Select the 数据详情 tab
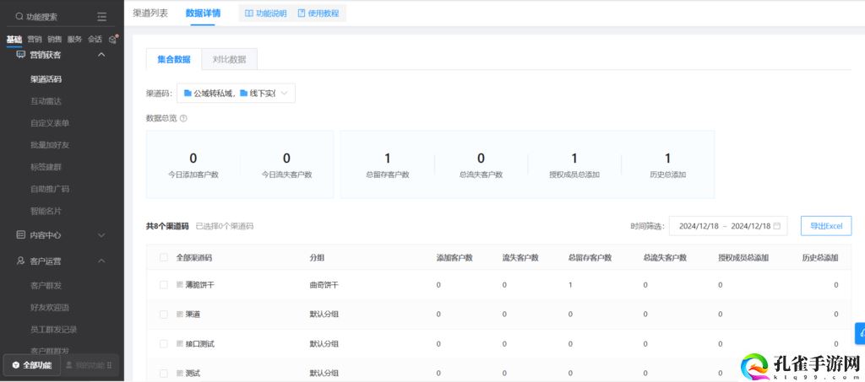This screenshot has height=382, width=865. (204, 13)
